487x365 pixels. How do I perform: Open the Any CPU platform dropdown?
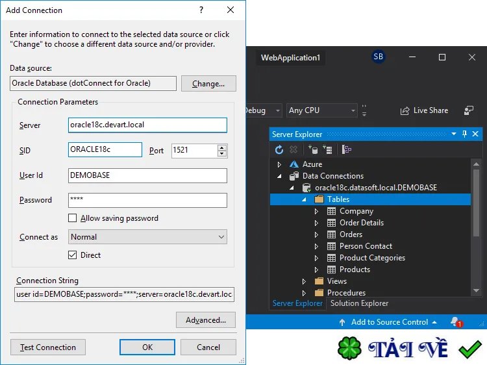tap(321, 110)
